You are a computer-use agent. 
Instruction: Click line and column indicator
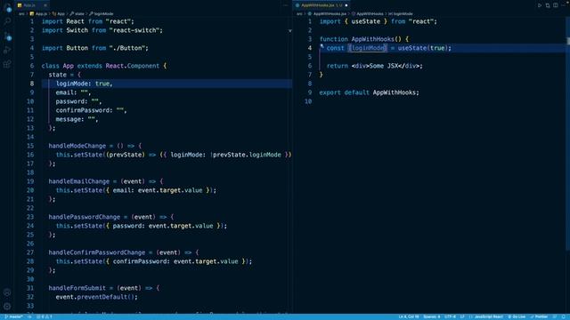(409, 316)
